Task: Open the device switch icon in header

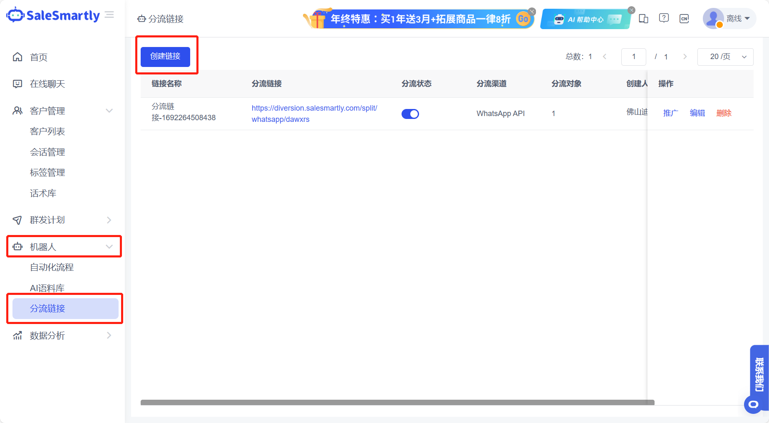Action: click(x=643, y=19)
